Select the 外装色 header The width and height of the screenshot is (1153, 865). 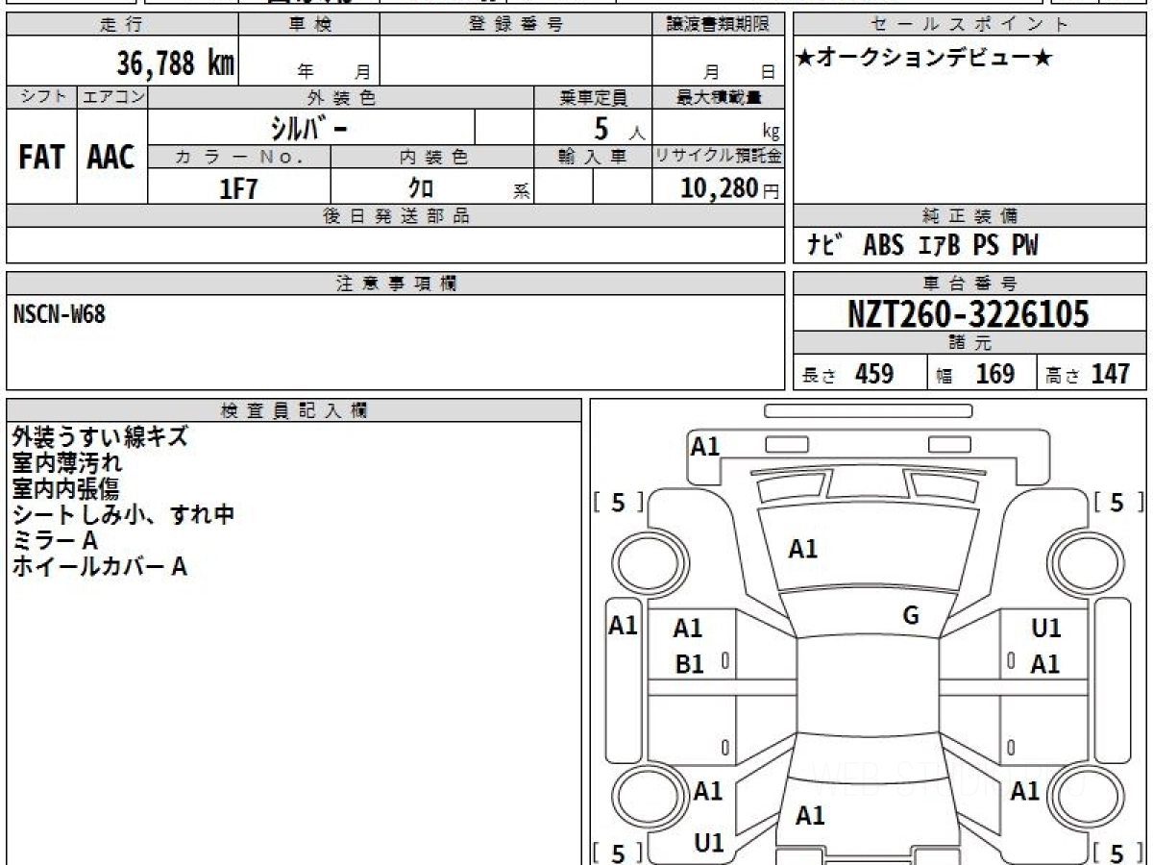click(341, 97)
